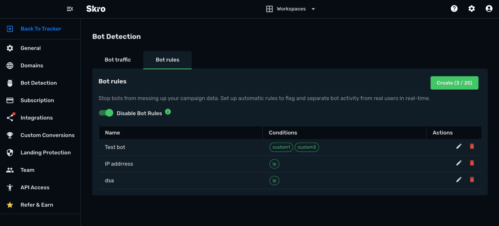This screenshot has height=226, width=499.
Task: Click the ip tag in IP addrress row
Action: pyautogui.click(x=274, y=164)
